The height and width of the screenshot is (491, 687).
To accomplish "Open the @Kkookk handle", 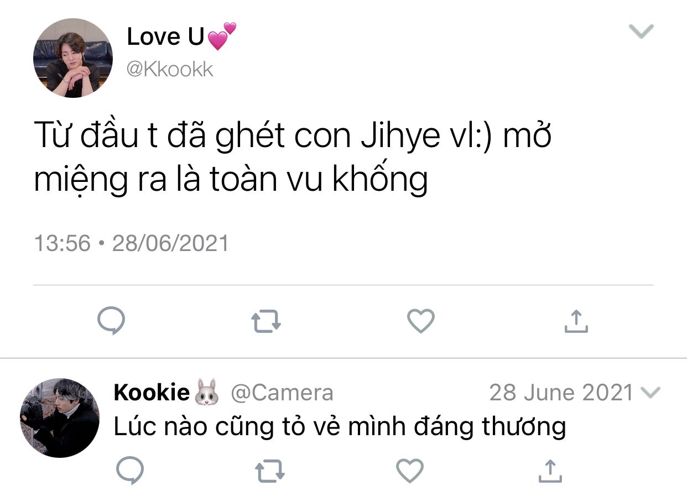I will pyautogui.click(x=170, y=70).
